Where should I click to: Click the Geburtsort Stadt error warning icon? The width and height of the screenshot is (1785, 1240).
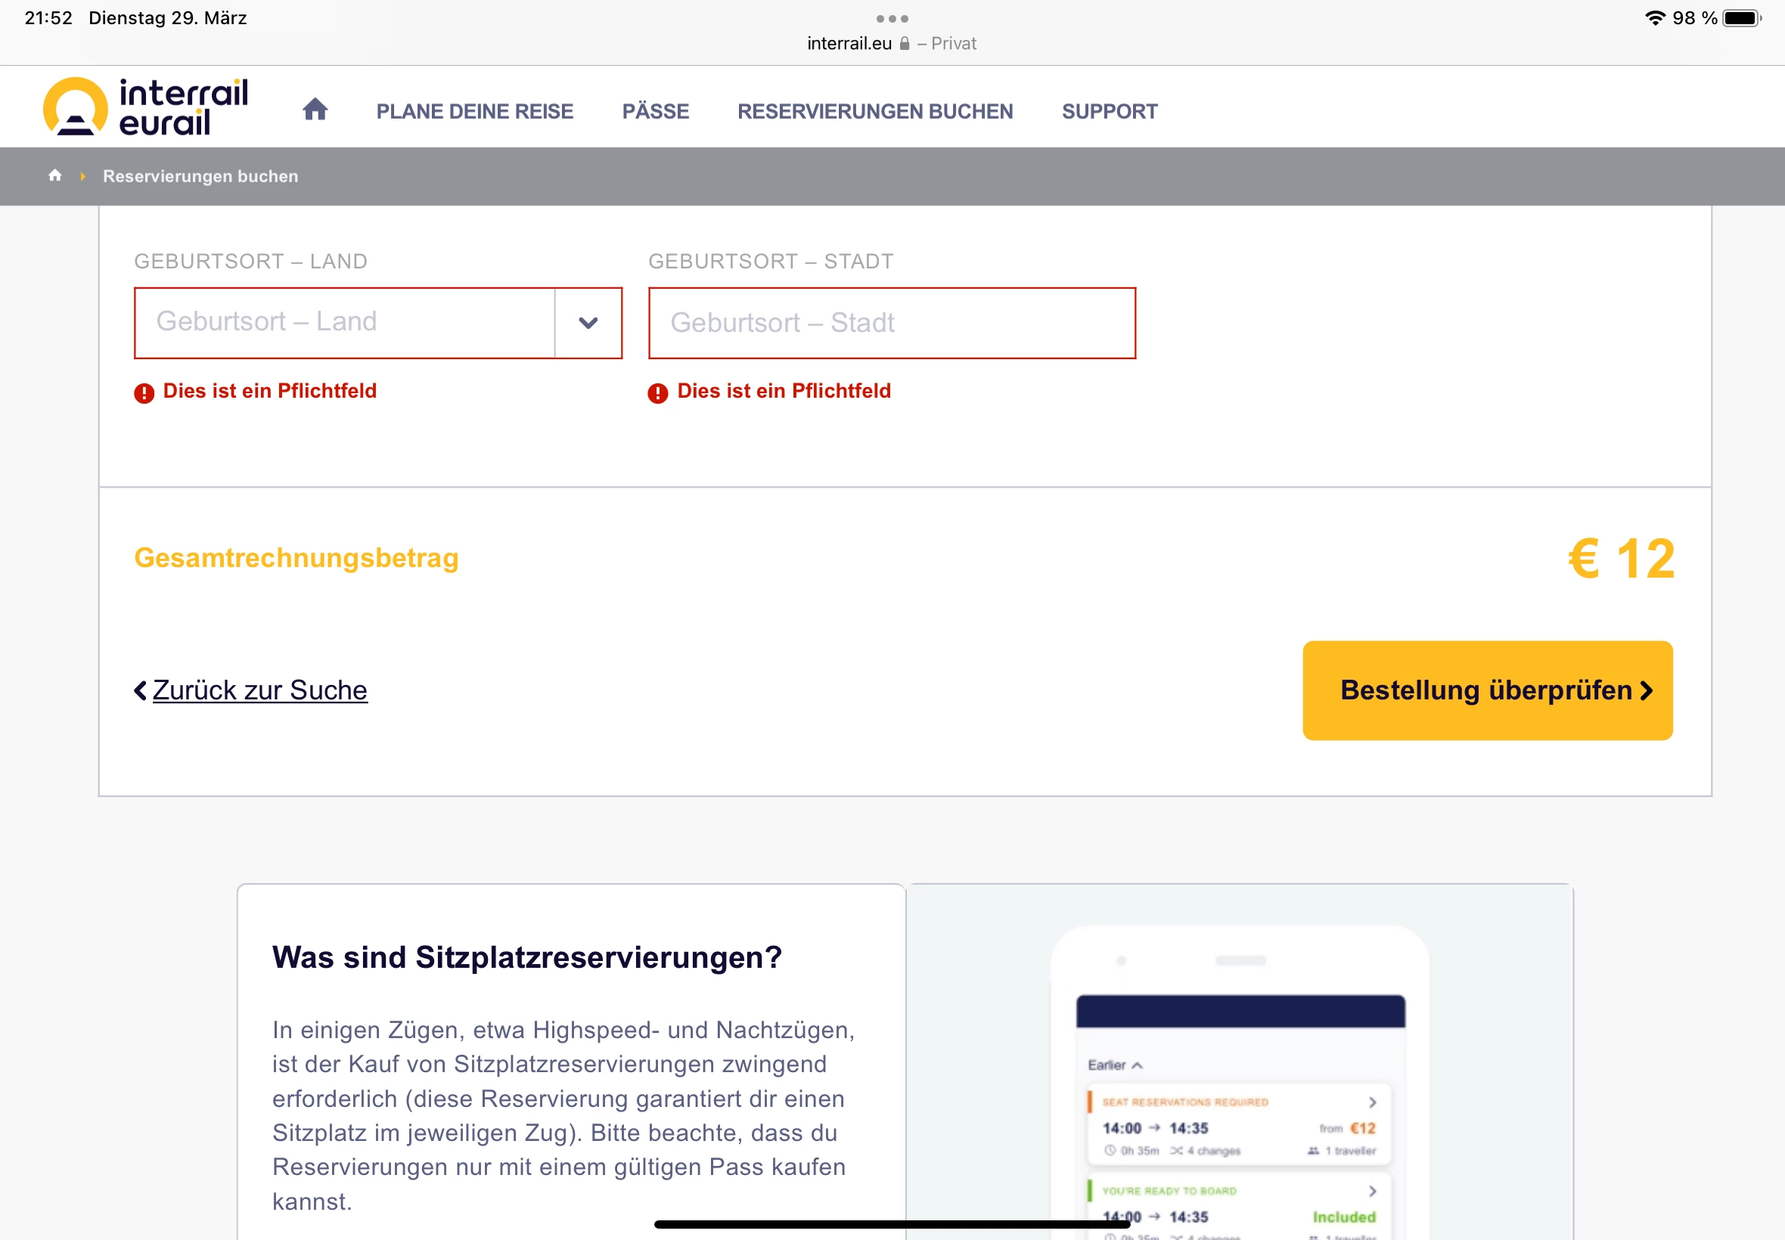coord(657,393)
